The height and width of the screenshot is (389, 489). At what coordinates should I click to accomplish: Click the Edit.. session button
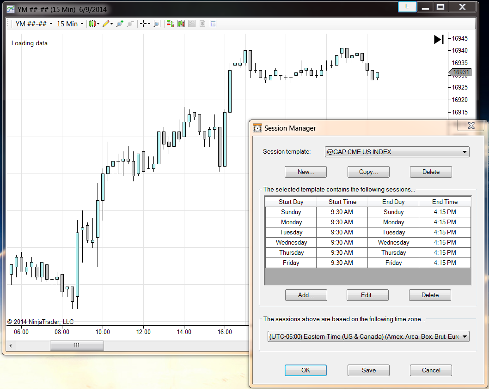[368, 295]
